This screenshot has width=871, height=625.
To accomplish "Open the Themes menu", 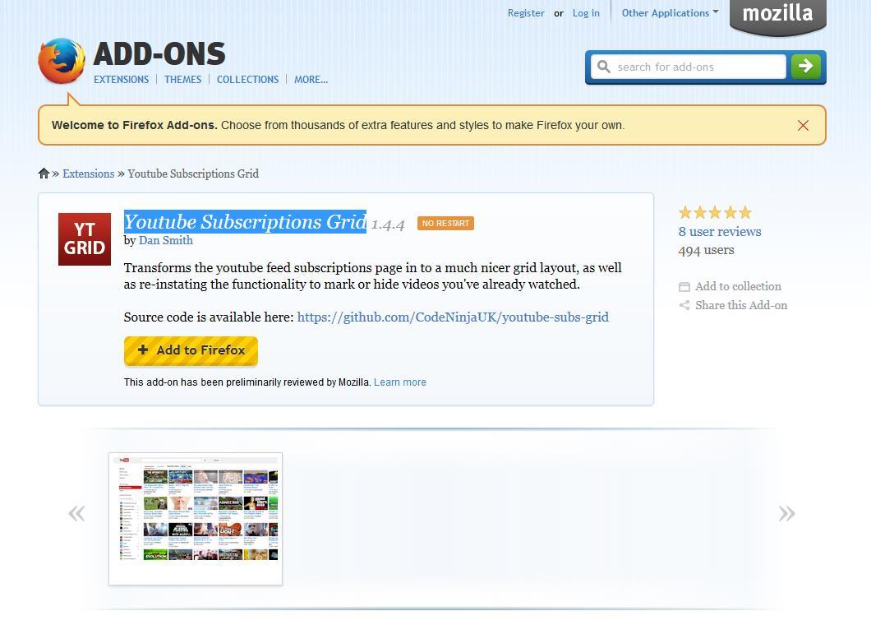I will pyautogui.click(x=182, y=80).
